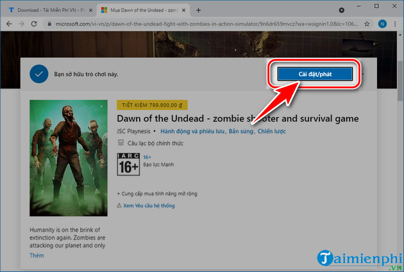The width and height of the screenshot is (404, 272).
Task: Go back with browser back arrow
Action: point(9,24)
